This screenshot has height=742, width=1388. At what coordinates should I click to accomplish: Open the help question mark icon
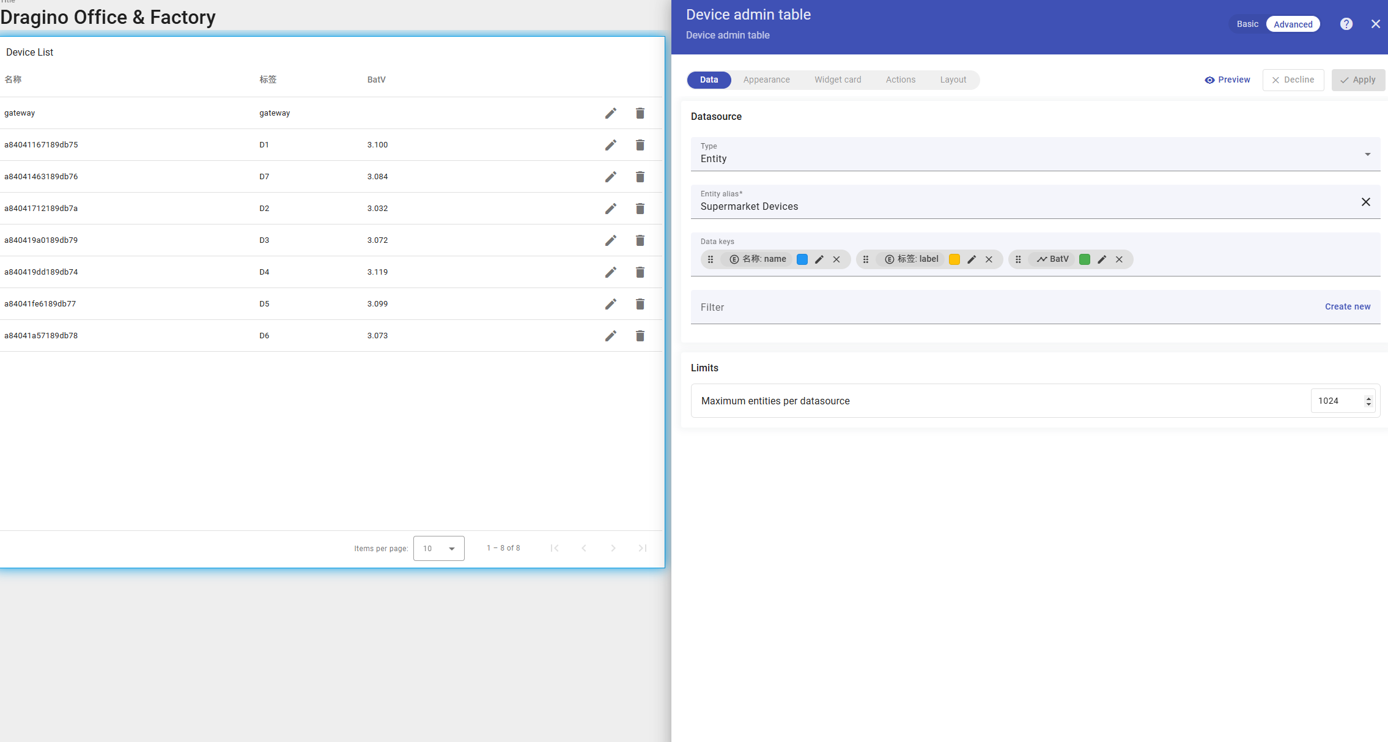[1346, 24]
